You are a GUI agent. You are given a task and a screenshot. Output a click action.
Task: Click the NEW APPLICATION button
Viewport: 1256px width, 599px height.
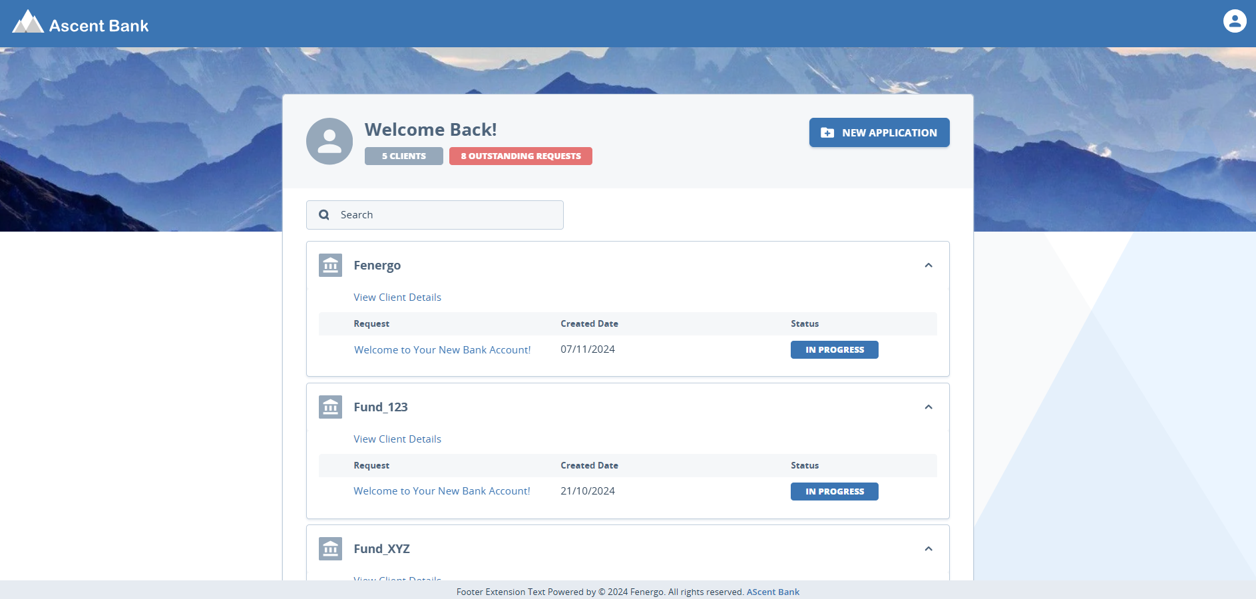879,132
